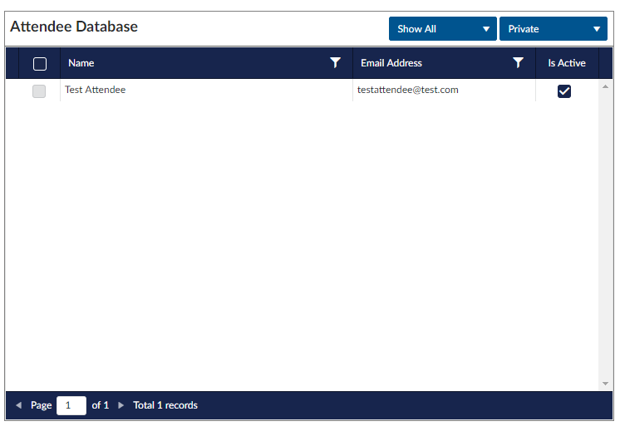Open the Name column filter icon
The width and height of the screenshot is (620, 436).
coord(335,63)
